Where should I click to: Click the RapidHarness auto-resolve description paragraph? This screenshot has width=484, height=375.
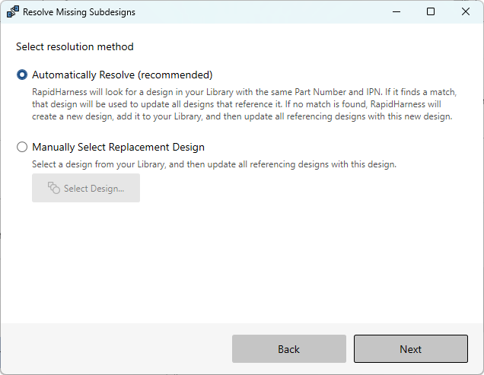click(244, 104)
